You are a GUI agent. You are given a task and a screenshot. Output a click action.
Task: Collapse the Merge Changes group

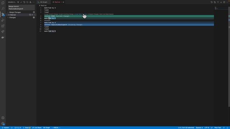click(x=8, y=12)
